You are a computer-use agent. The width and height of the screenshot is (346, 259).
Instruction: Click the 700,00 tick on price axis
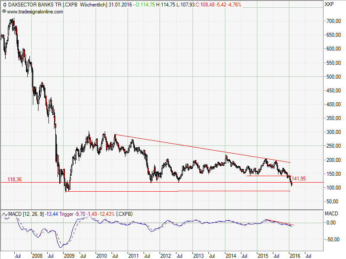pos(333,21)
